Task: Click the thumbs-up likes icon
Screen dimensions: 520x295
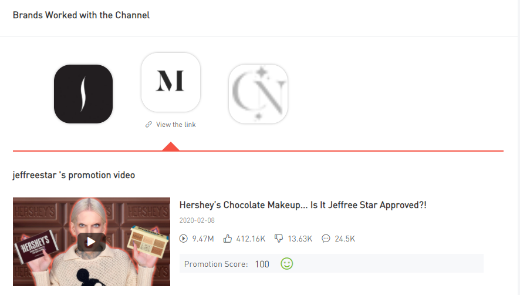Action: 228,239
